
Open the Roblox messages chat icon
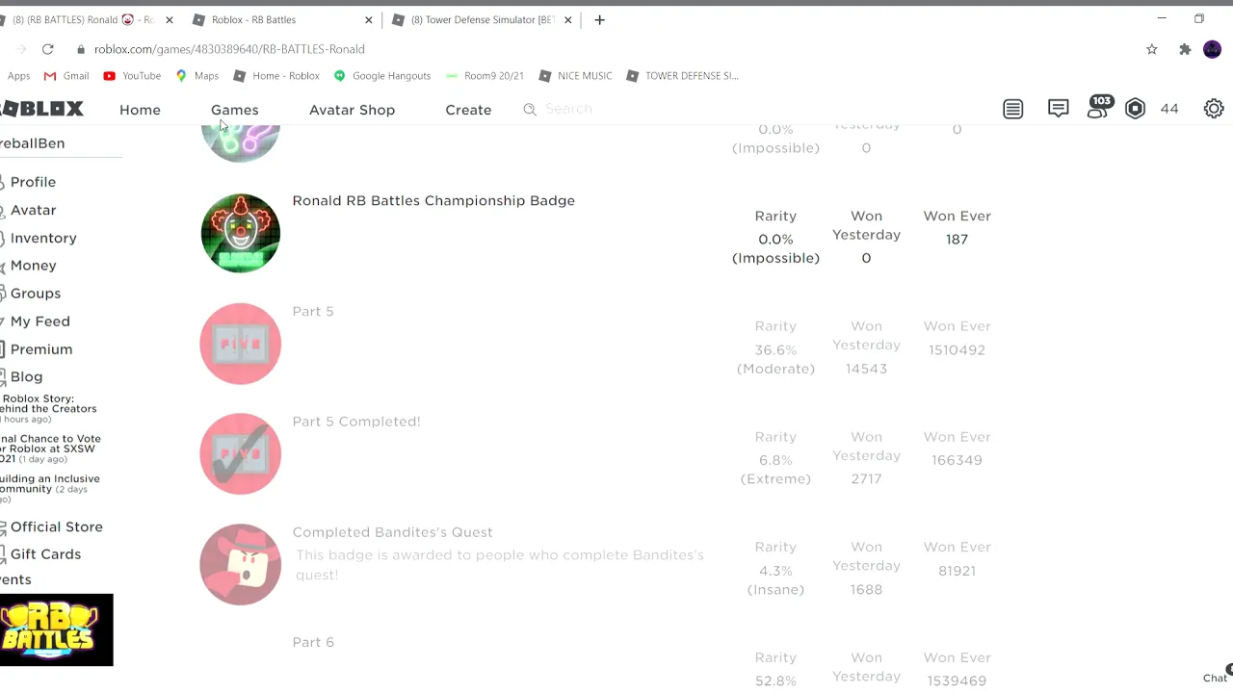(x=1059, y=109)
